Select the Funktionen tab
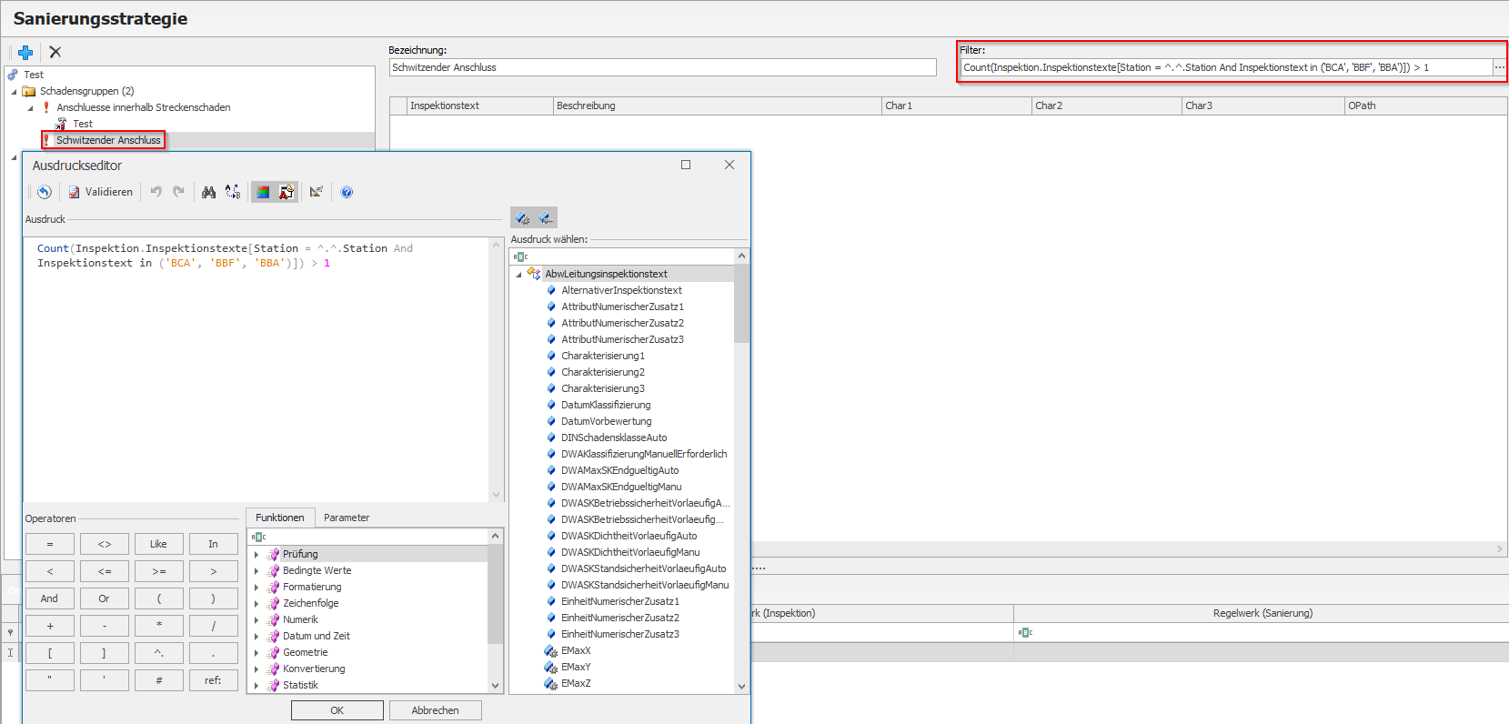The image size is (1509, 724). tap(280, 518)
